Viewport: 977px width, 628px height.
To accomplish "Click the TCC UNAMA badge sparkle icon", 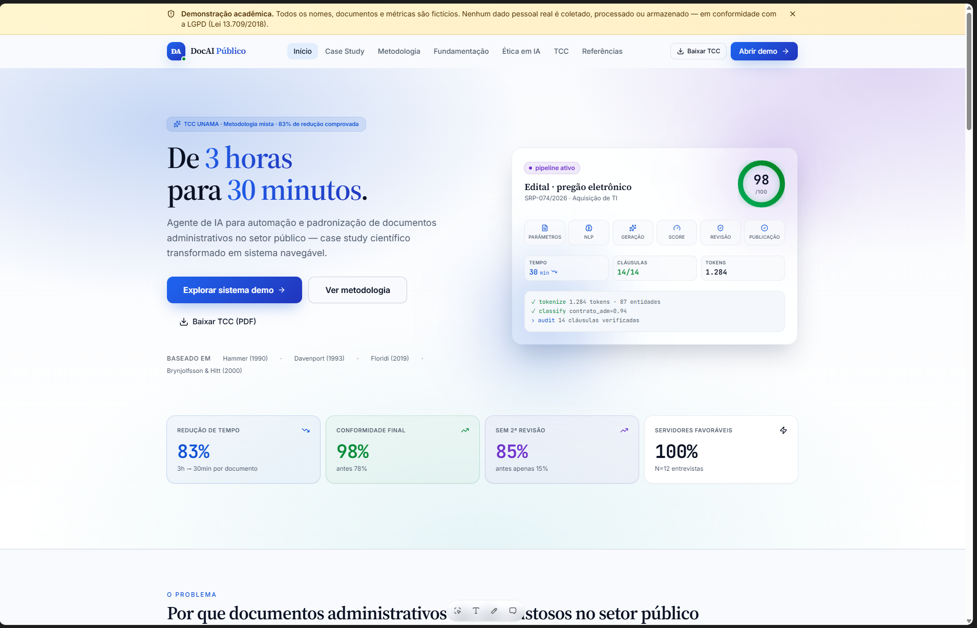I will [x=177, y=124].
